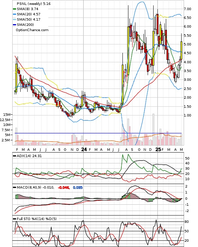Screen dimensions: 198x247
Task: Click the OptionChance.com watermark text
Action: (32, 30)
